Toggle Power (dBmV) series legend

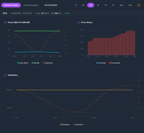click(23, 63)
